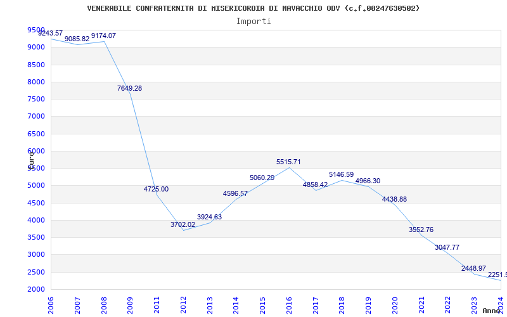Click the 2016 x-axis year label
Viewport: 507px width, 317px height.
click(289, 306)
